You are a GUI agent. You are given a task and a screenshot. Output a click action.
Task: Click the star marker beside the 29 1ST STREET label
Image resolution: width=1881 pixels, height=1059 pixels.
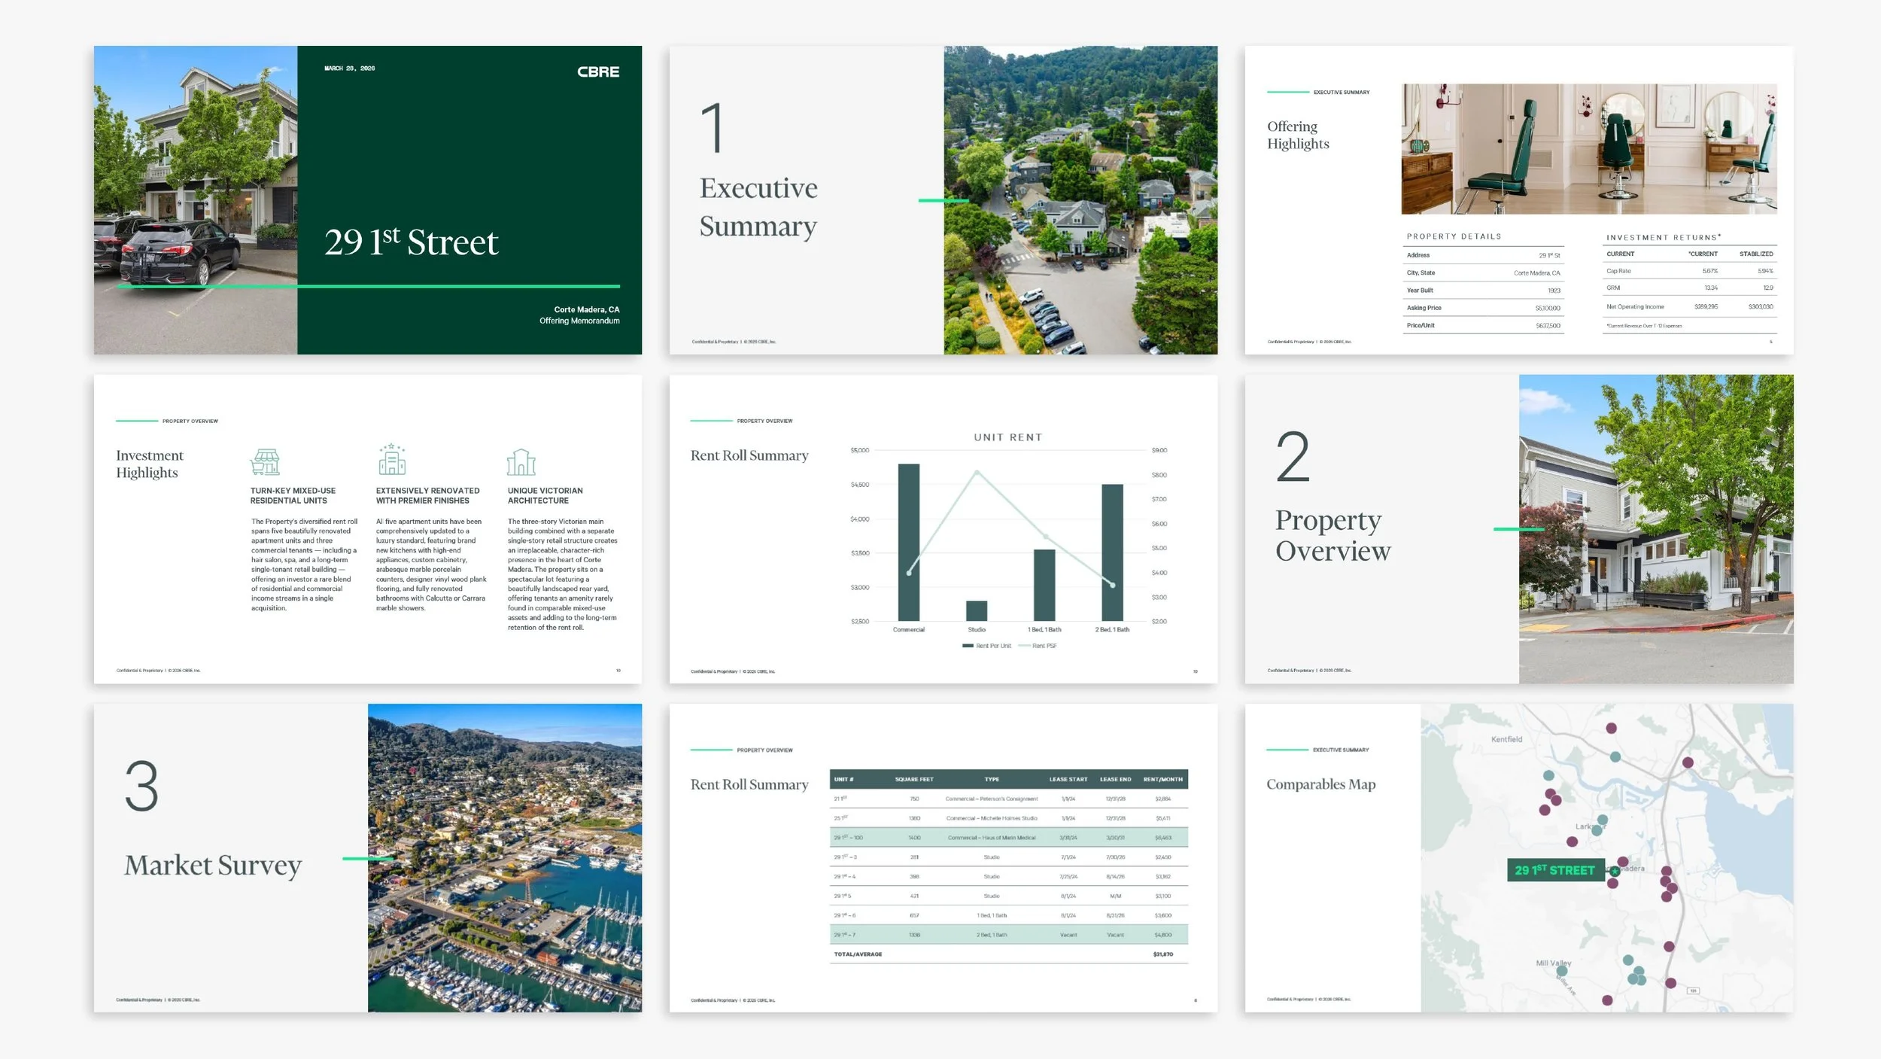pos(1614,871)
